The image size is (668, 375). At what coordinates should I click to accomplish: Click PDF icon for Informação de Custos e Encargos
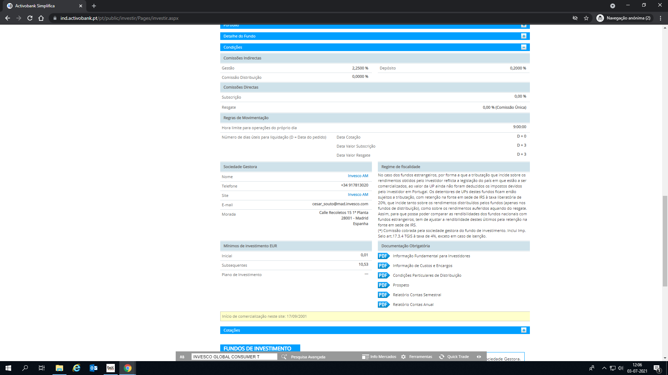click(383, 266)
